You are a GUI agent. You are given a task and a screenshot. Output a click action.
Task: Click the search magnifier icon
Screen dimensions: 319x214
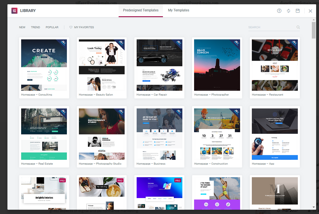coord(298,27)
